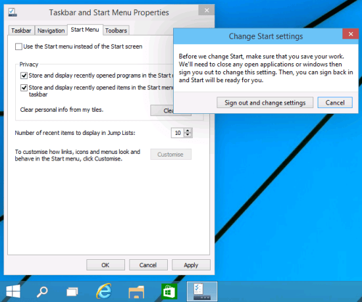Click the Jump Lists number field
Image resolution: width=362 pixels, height=302 pixels.
[x=178, y=133]
